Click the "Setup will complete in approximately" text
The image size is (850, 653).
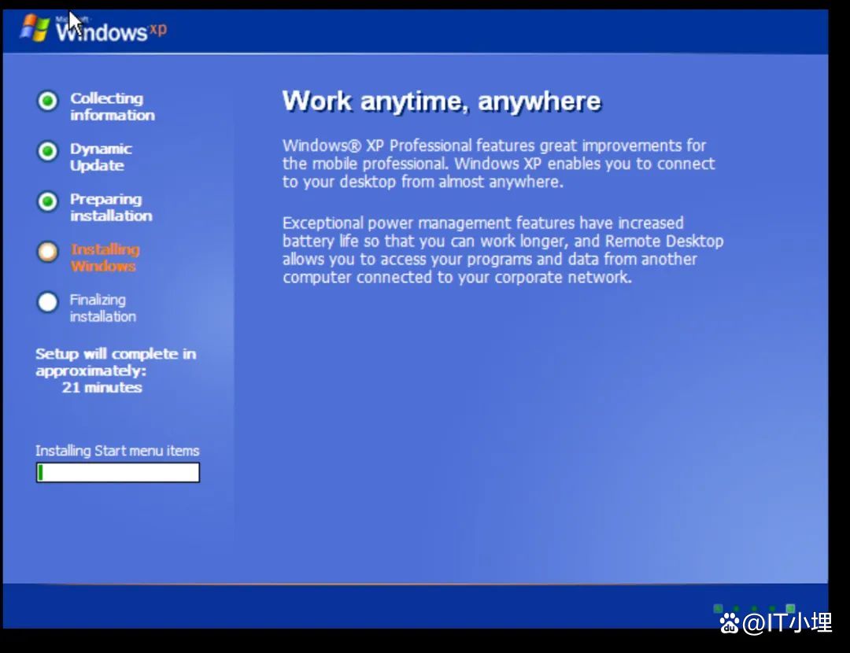coord(116,362)
